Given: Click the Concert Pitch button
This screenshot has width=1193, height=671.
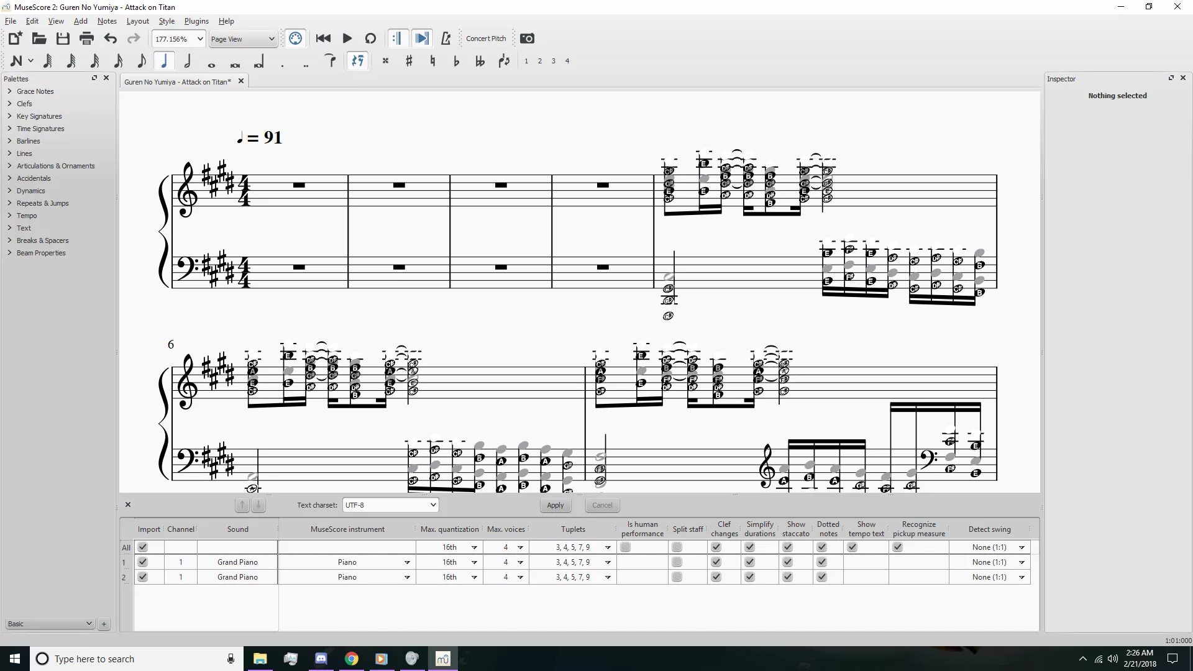Looking at the screenshot, I should [486, 39].
